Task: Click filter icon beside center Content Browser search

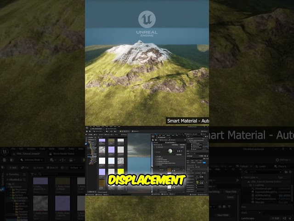Action: 99,137
